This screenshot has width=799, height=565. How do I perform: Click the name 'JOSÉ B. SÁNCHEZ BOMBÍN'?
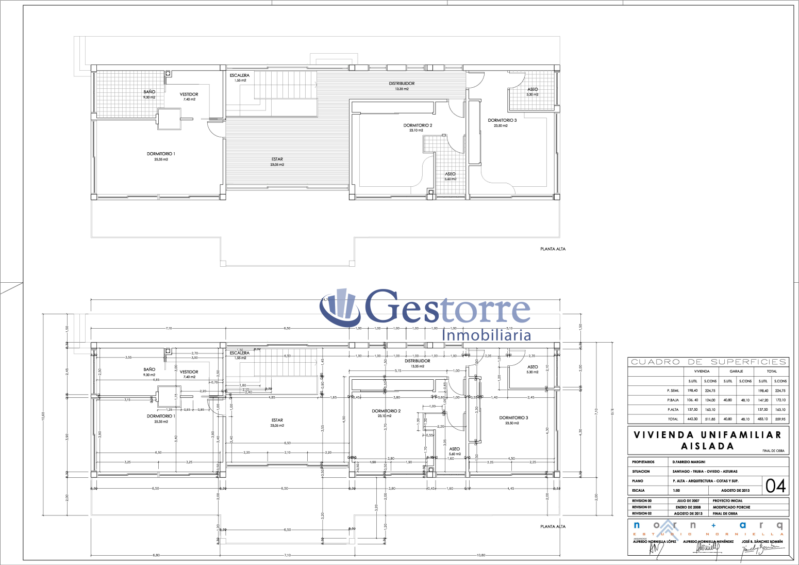762,542
